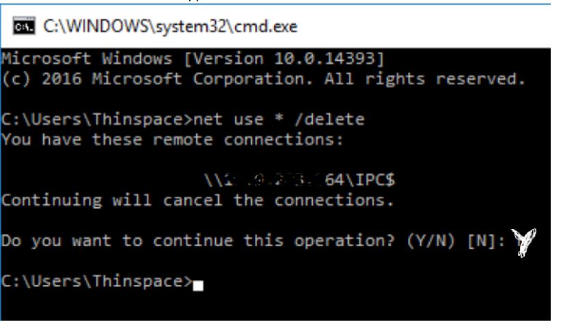This screenshot has width=563, height=335.
Task: Click the last C:\Users\Thinspace> prompt
Action: (97, 282)
